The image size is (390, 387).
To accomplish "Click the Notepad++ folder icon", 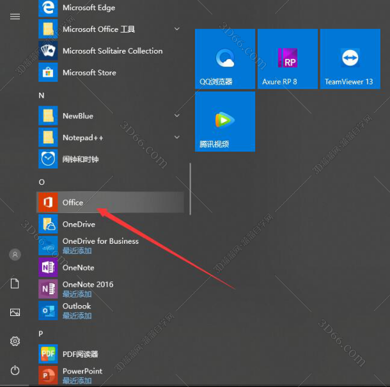I will 48,138.
